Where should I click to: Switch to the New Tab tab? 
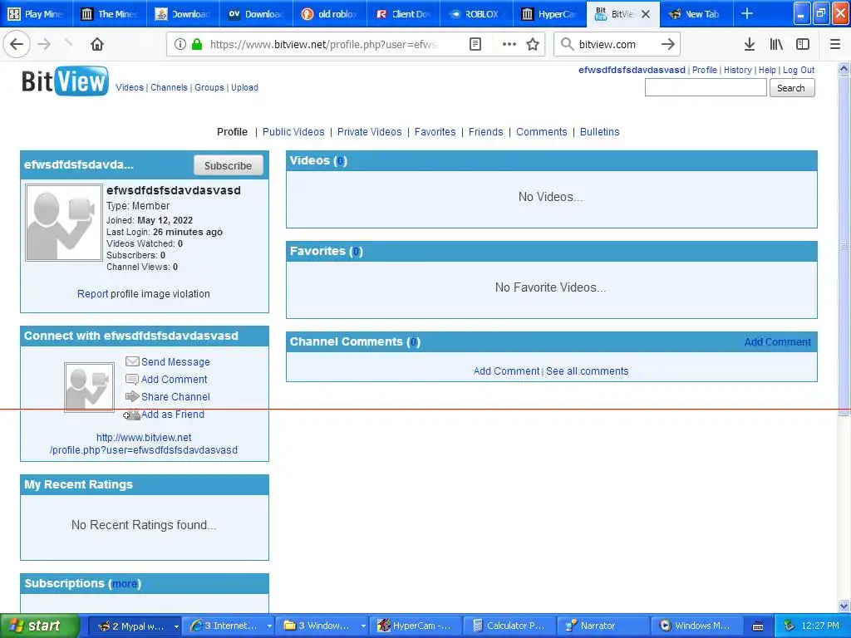(696, 13)
